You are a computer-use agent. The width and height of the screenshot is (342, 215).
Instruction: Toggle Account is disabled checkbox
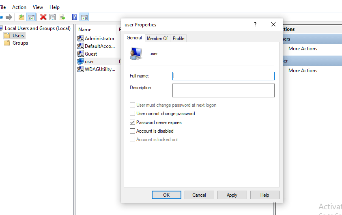[132, 131]
